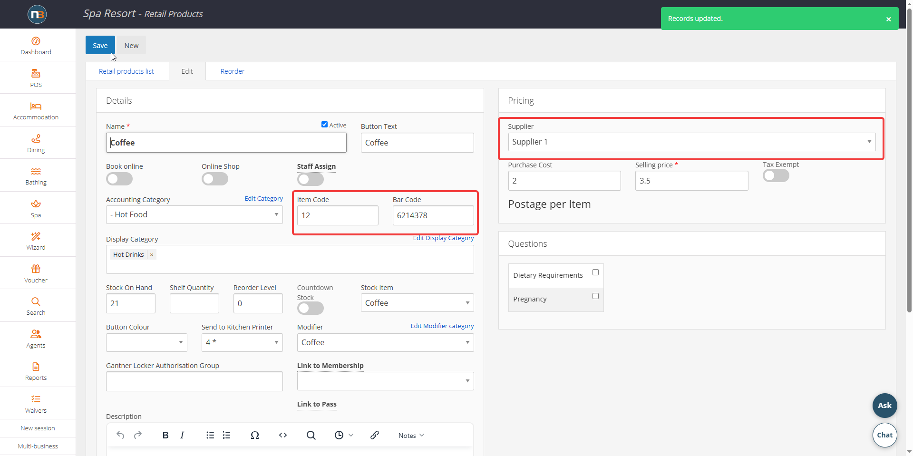Open the Edit Category link

coord(263,198)
